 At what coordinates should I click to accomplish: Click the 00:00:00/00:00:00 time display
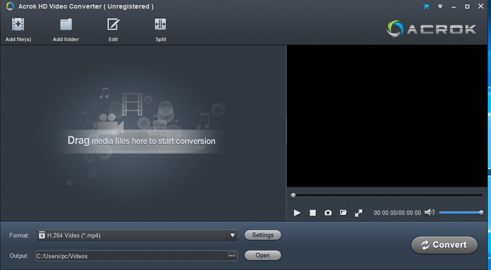pyautogui.click(x=397, y=213)
